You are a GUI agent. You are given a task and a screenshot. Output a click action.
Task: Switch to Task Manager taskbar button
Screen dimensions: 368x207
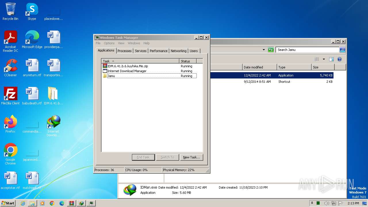tap(91, 203)
